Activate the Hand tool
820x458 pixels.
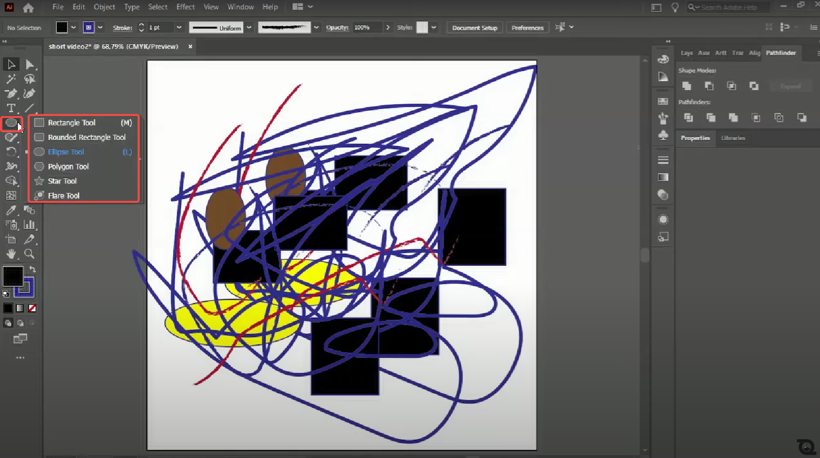[x=11, y=254]
